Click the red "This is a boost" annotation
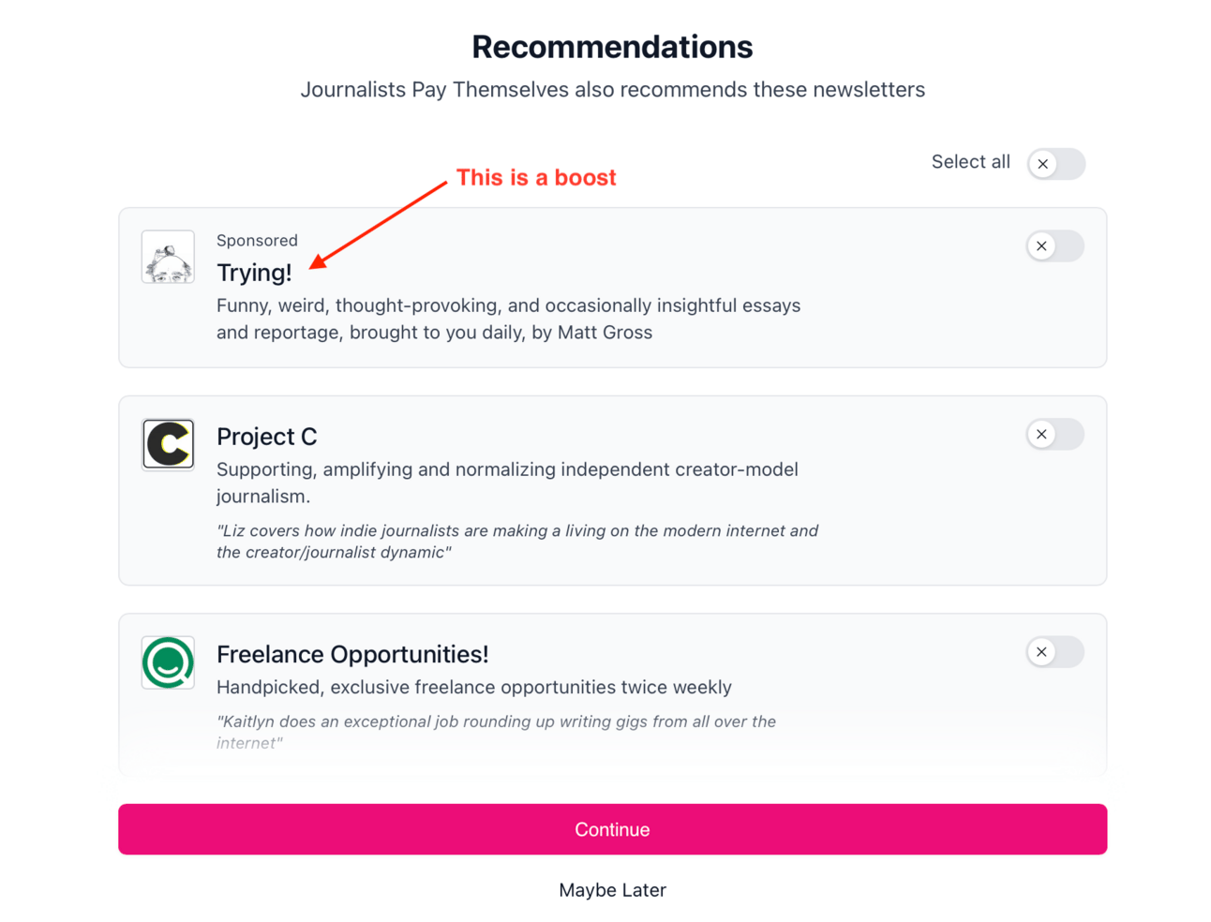This screenshot has width=1211, height=922. click(x=536, y=177)
